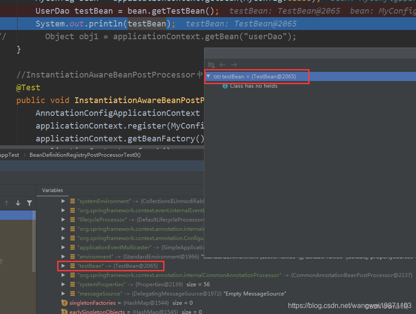Click the up arrow in the frames toolbar
The height and width of the screenshot is (314, 416).
pos(7,203)
